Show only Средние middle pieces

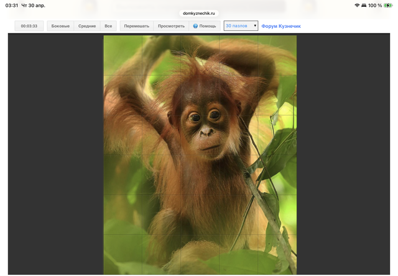tap(87, 26)
